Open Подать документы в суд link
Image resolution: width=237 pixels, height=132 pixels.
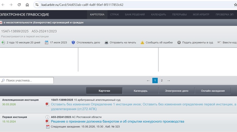click(x=197, y=42)
